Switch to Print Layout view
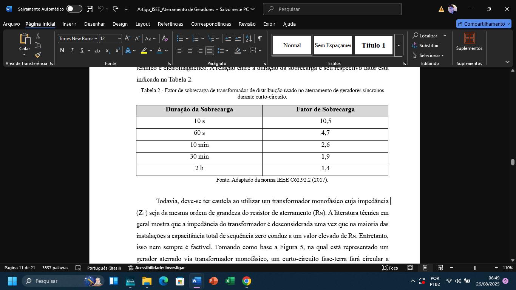 coord(425,268)
